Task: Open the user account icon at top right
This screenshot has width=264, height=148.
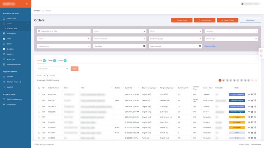Action: click(242, 4)
